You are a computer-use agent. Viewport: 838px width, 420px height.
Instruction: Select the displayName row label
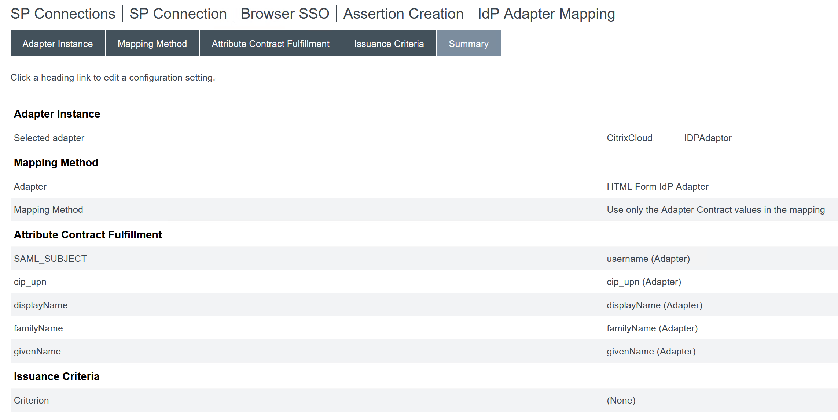[x=41, y=305]
